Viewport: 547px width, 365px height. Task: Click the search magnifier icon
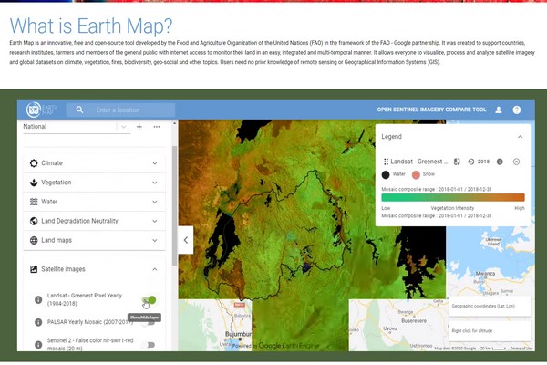tap(79, 109)
